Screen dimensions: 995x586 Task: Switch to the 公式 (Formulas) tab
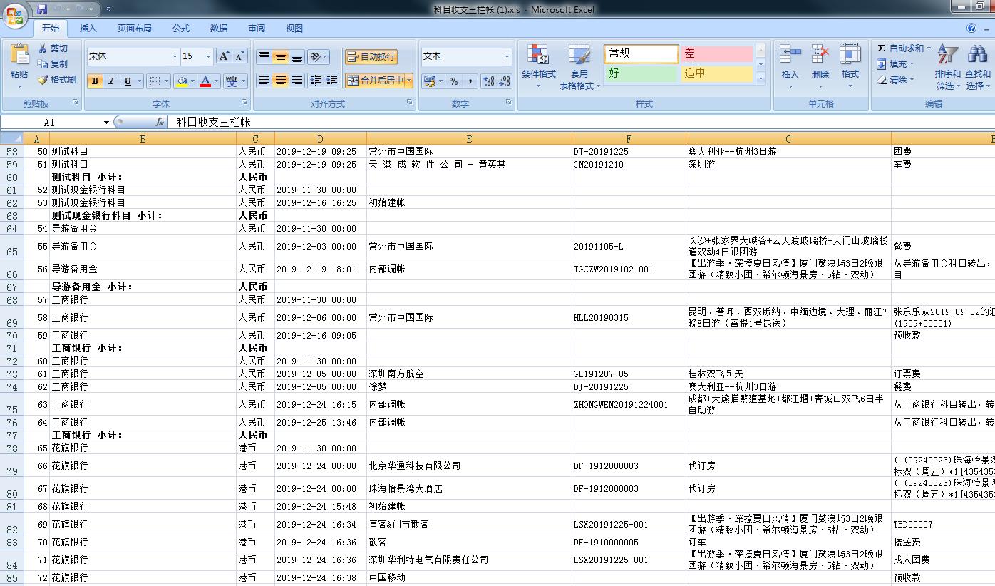tap(181, 29)
